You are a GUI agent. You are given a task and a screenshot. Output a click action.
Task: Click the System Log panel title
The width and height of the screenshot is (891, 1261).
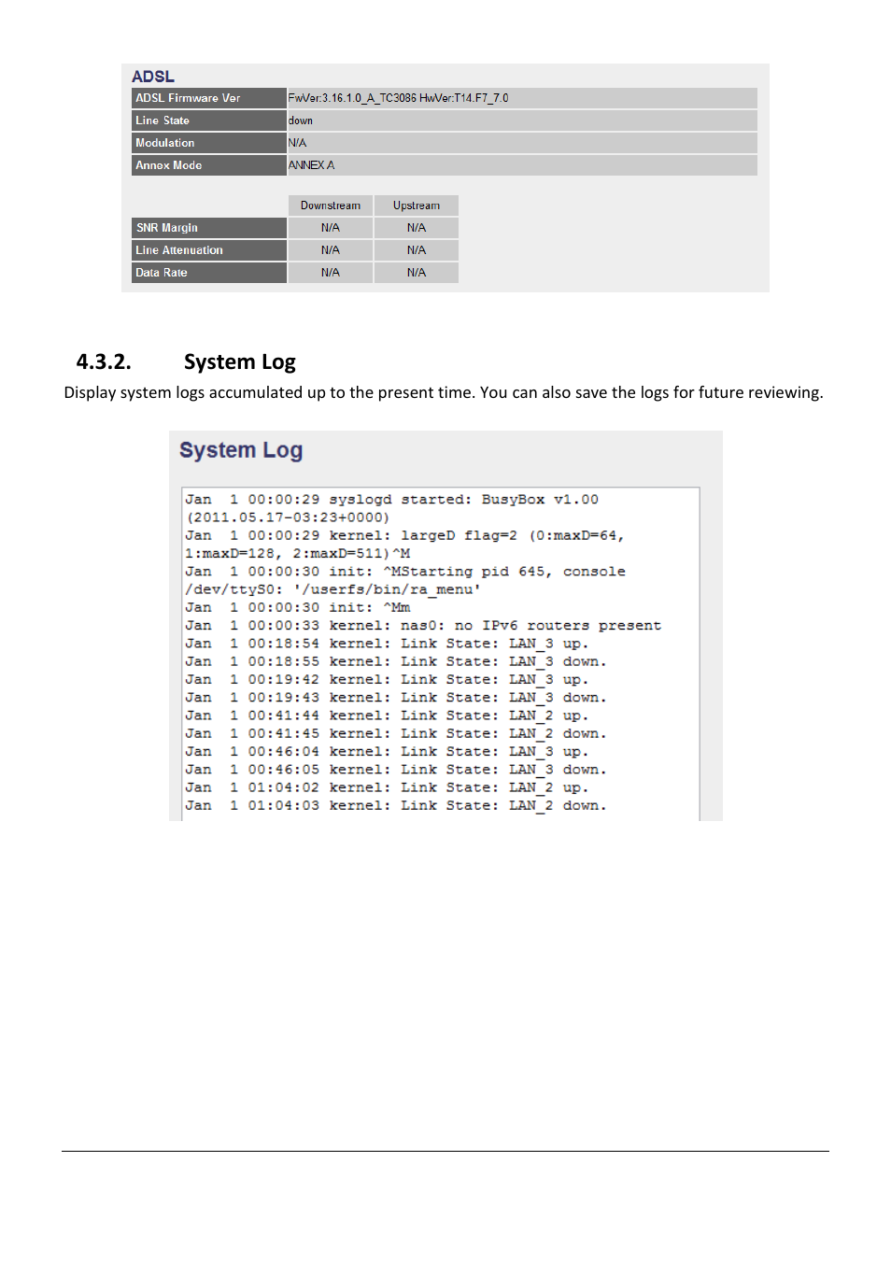pyautogui.click(x=241, y=450)
